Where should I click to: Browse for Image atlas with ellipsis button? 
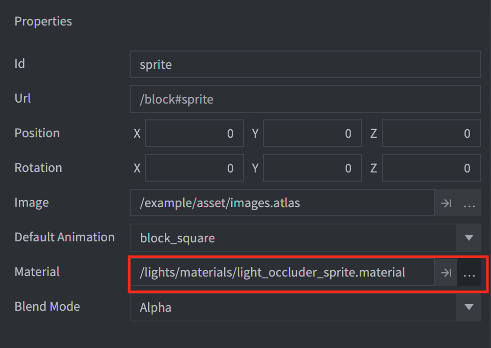[x=469, y=203]
